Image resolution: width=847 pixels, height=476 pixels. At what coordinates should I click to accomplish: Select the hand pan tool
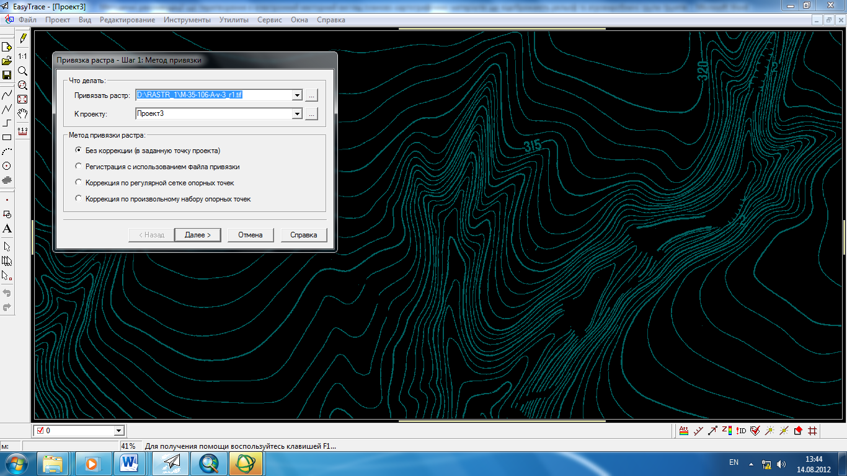tap(22, 113)
